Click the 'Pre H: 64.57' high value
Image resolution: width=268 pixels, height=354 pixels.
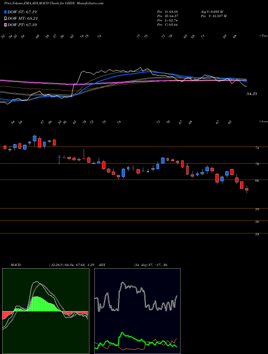pos(168,16)
